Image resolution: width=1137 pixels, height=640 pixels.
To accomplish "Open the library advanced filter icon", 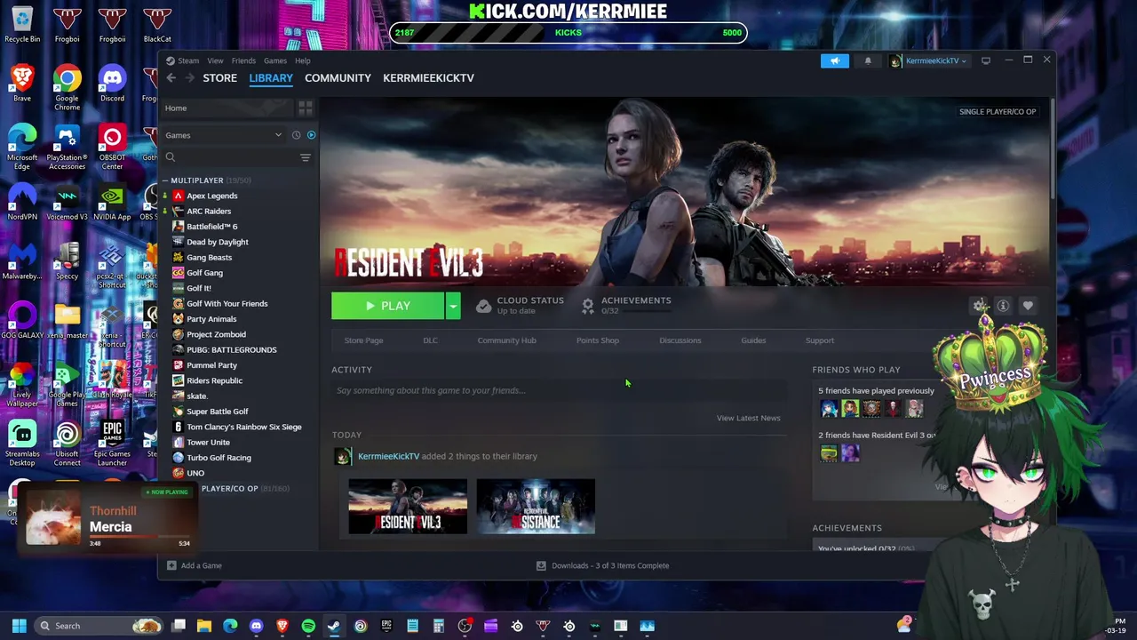I will (306, 157).
